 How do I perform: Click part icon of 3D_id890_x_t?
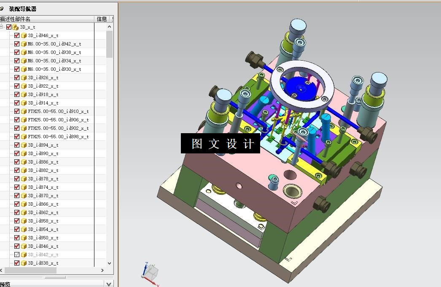click(24, 153)
